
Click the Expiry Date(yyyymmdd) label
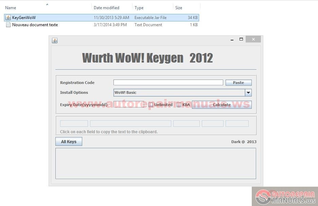(x=84, y=105)
